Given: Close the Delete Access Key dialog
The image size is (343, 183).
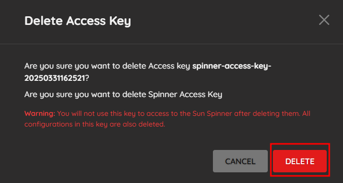Looking at the screenshot, I should 324,20.
